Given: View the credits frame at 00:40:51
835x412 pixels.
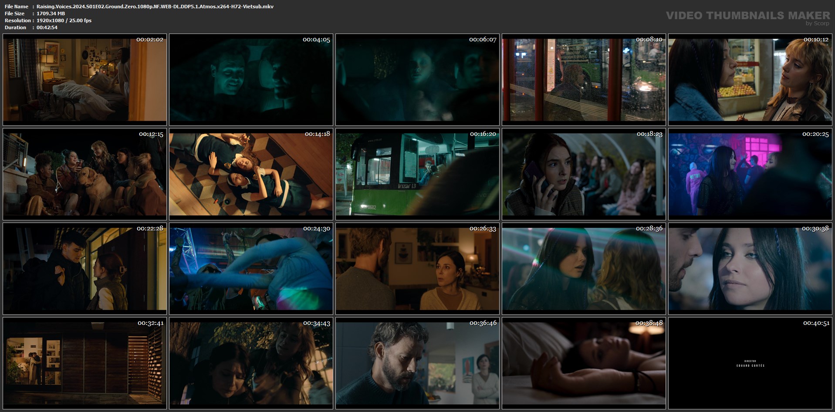Looking at the screenshot, I should [x=750, y=363].
